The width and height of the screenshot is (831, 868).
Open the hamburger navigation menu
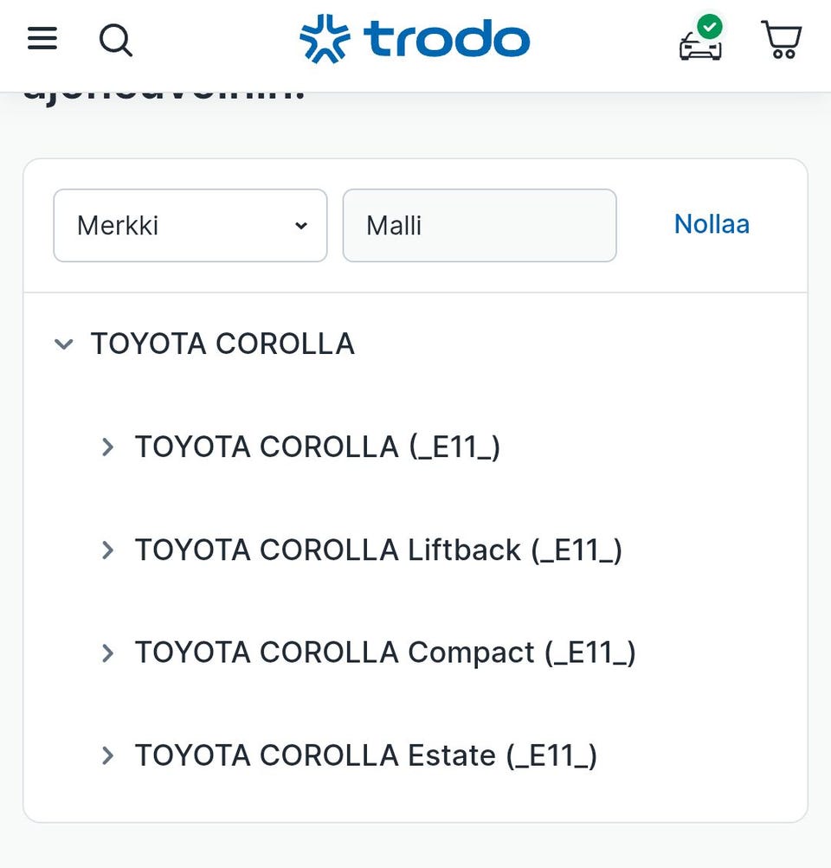point(42,39)
